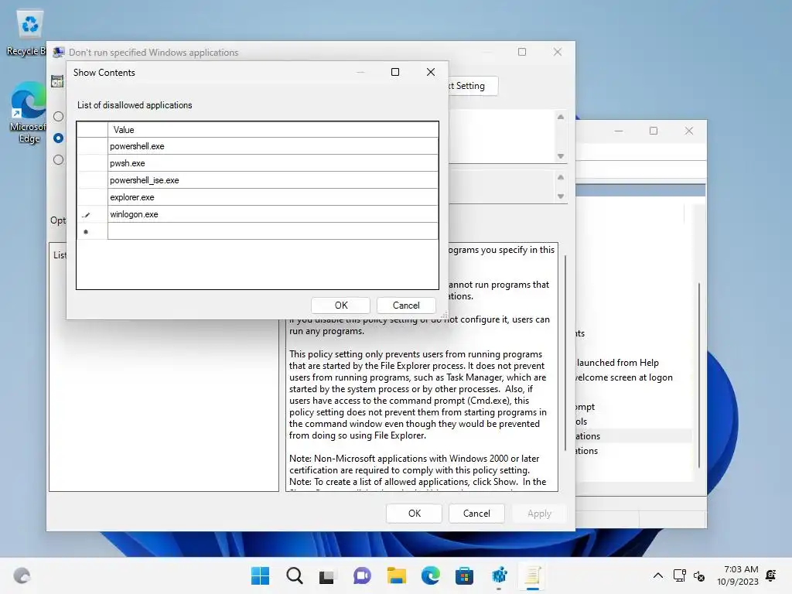
Task: Open taskbar Search
Action: [x=295, y=575]
